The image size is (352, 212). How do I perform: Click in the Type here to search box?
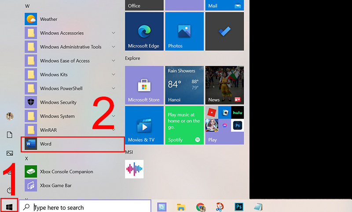click(85, 207)
